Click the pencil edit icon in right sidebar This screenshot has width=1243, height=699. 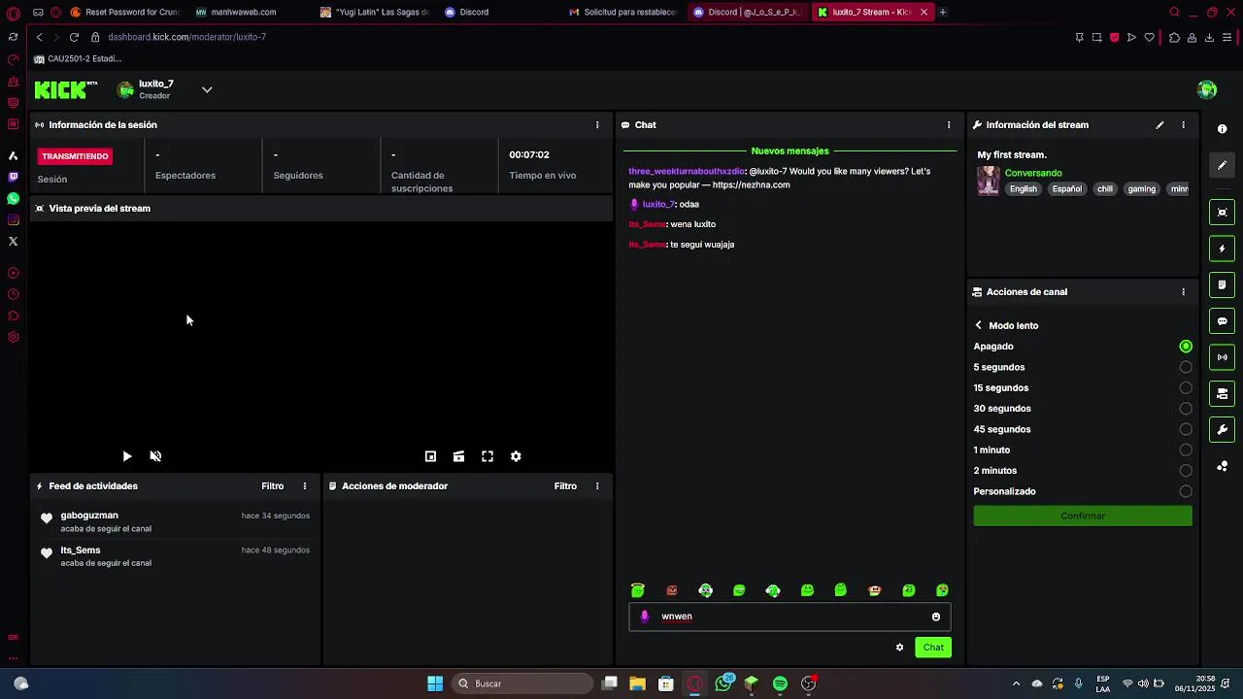click(1222, 165)
